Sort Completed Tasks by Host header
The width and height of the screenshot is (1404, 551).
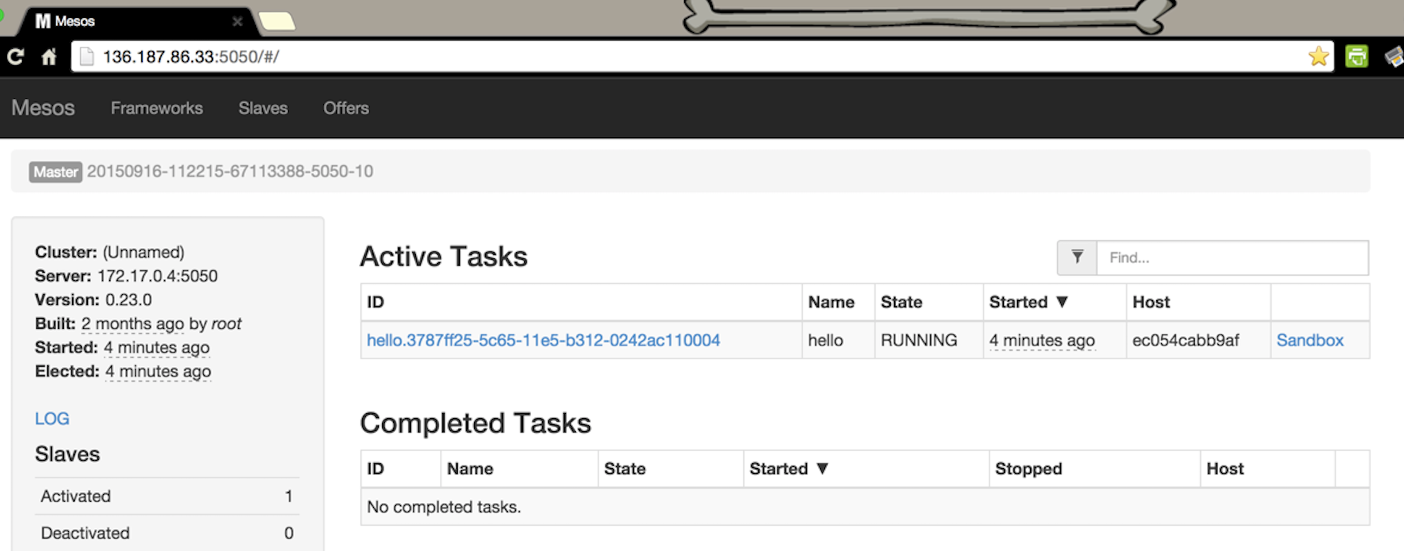coord(1225,469)
